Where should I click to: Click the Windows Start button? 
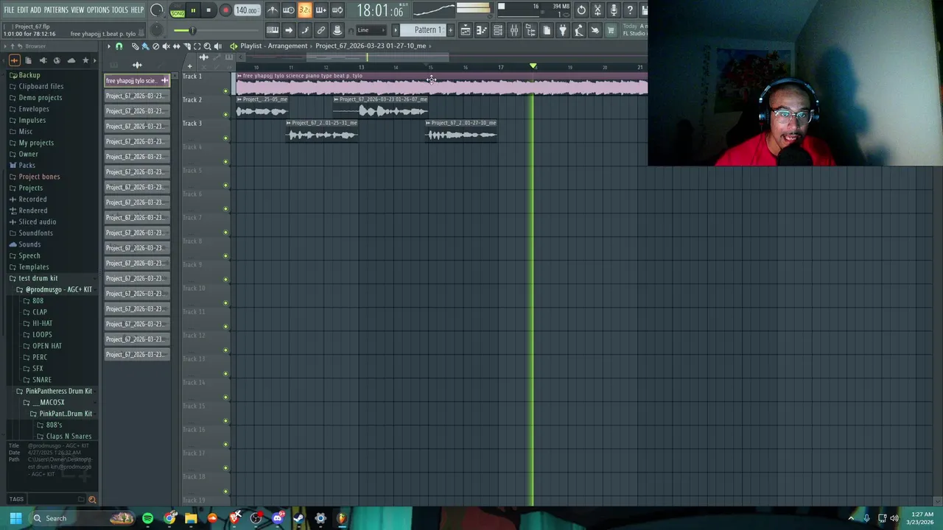15,518
